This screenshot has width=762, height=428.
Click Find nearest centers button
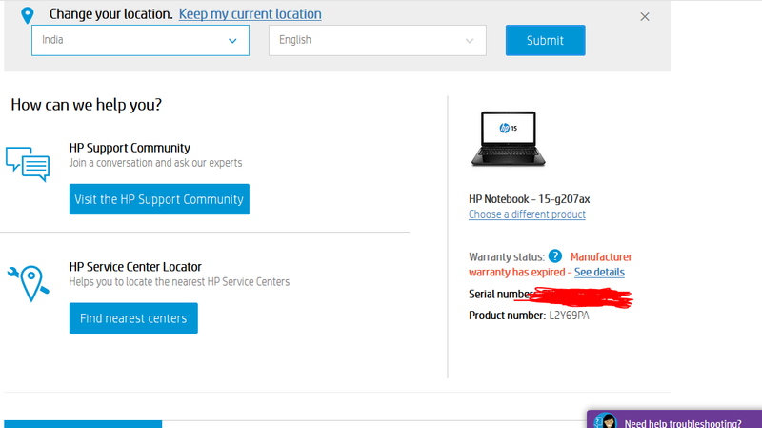pos(133,318)
